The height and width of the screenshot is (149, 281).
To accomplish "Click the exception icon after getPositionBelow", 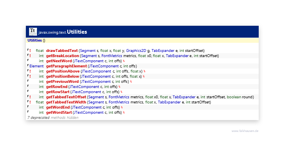I will click(x=144, y=76).
